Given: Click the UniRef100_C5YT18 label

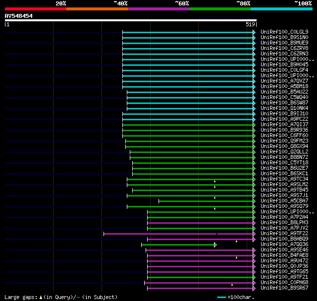Looking at the screenshot, I should pyautogui.click(x=284, y=163).
